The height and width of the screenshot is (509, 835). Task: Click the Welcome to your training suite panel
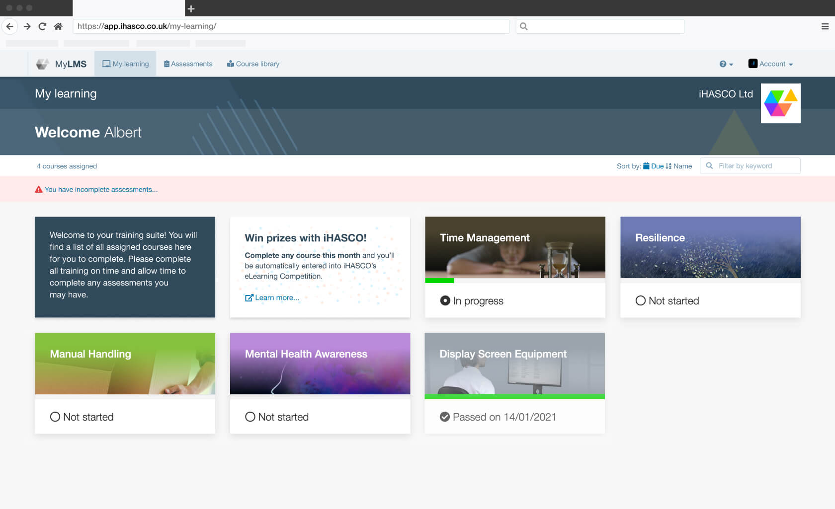[x=125, y=267]
